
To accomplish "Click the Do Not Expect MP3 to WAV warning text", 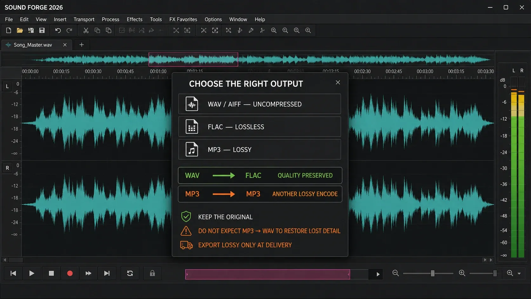I will point(269,231).
